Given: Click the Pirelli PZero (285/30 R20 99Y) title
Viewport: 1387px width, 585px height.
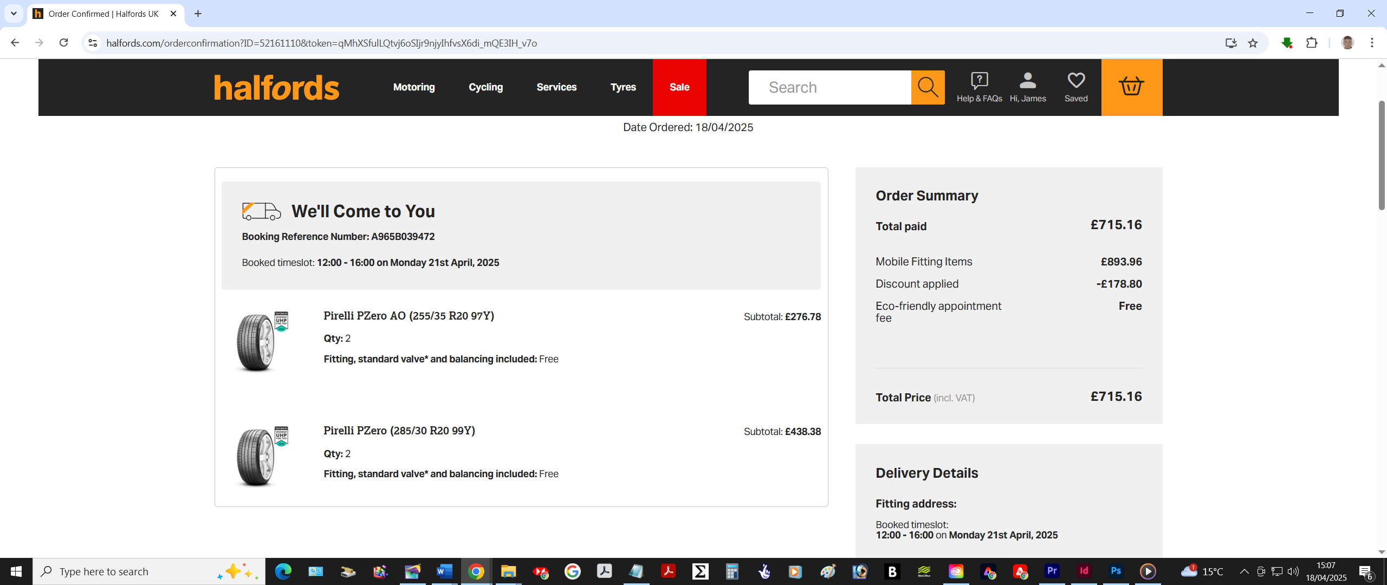Looking at the screenshot, I should click(399, 431).
